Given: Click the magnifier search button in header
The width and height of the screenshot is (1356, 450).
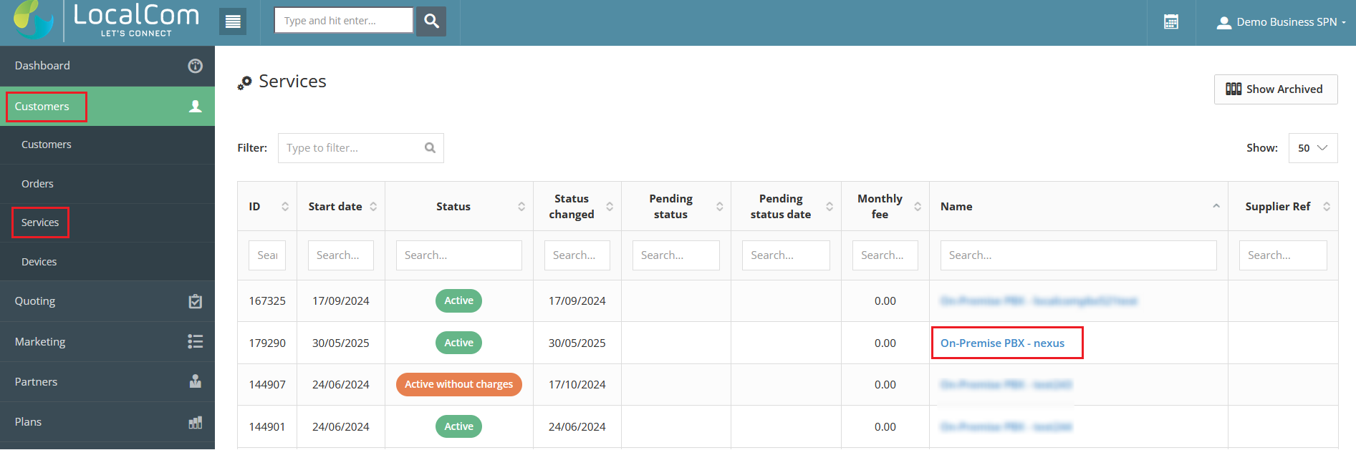Looking at the screenshot, I should point(431,21).
